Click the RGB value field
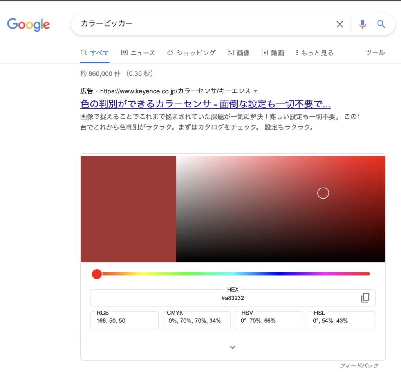The width and height of the screenshot is (401, 372). click(x=124, y=320)
